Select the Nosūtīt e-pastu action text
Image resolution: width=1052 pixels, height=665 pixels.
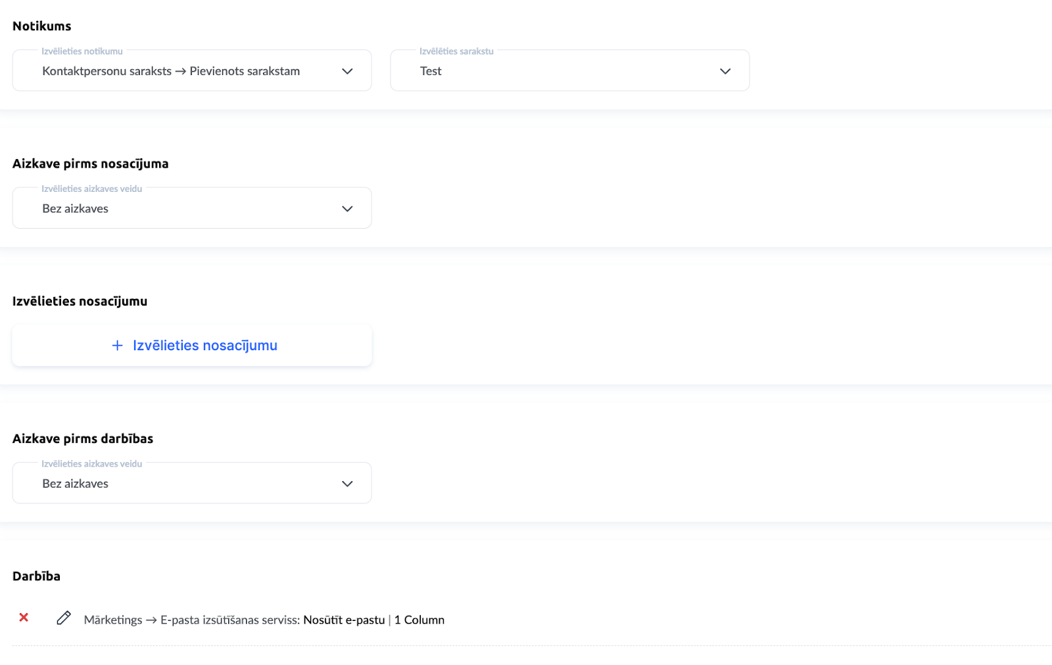(344, 620)
